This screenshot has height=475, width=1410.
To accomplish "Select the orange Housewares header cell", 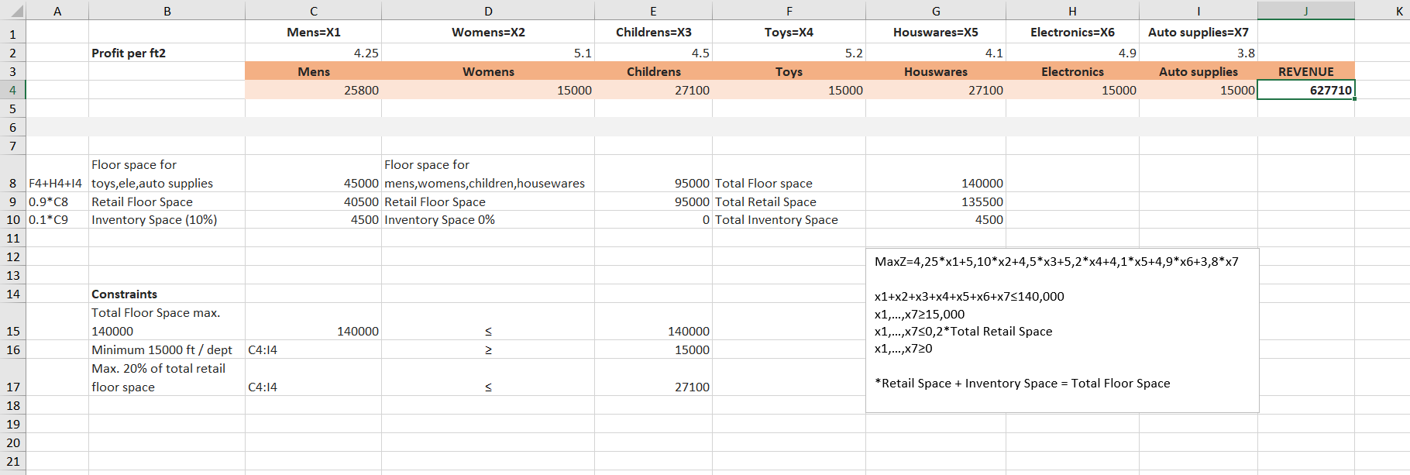I will click(935, 71).
